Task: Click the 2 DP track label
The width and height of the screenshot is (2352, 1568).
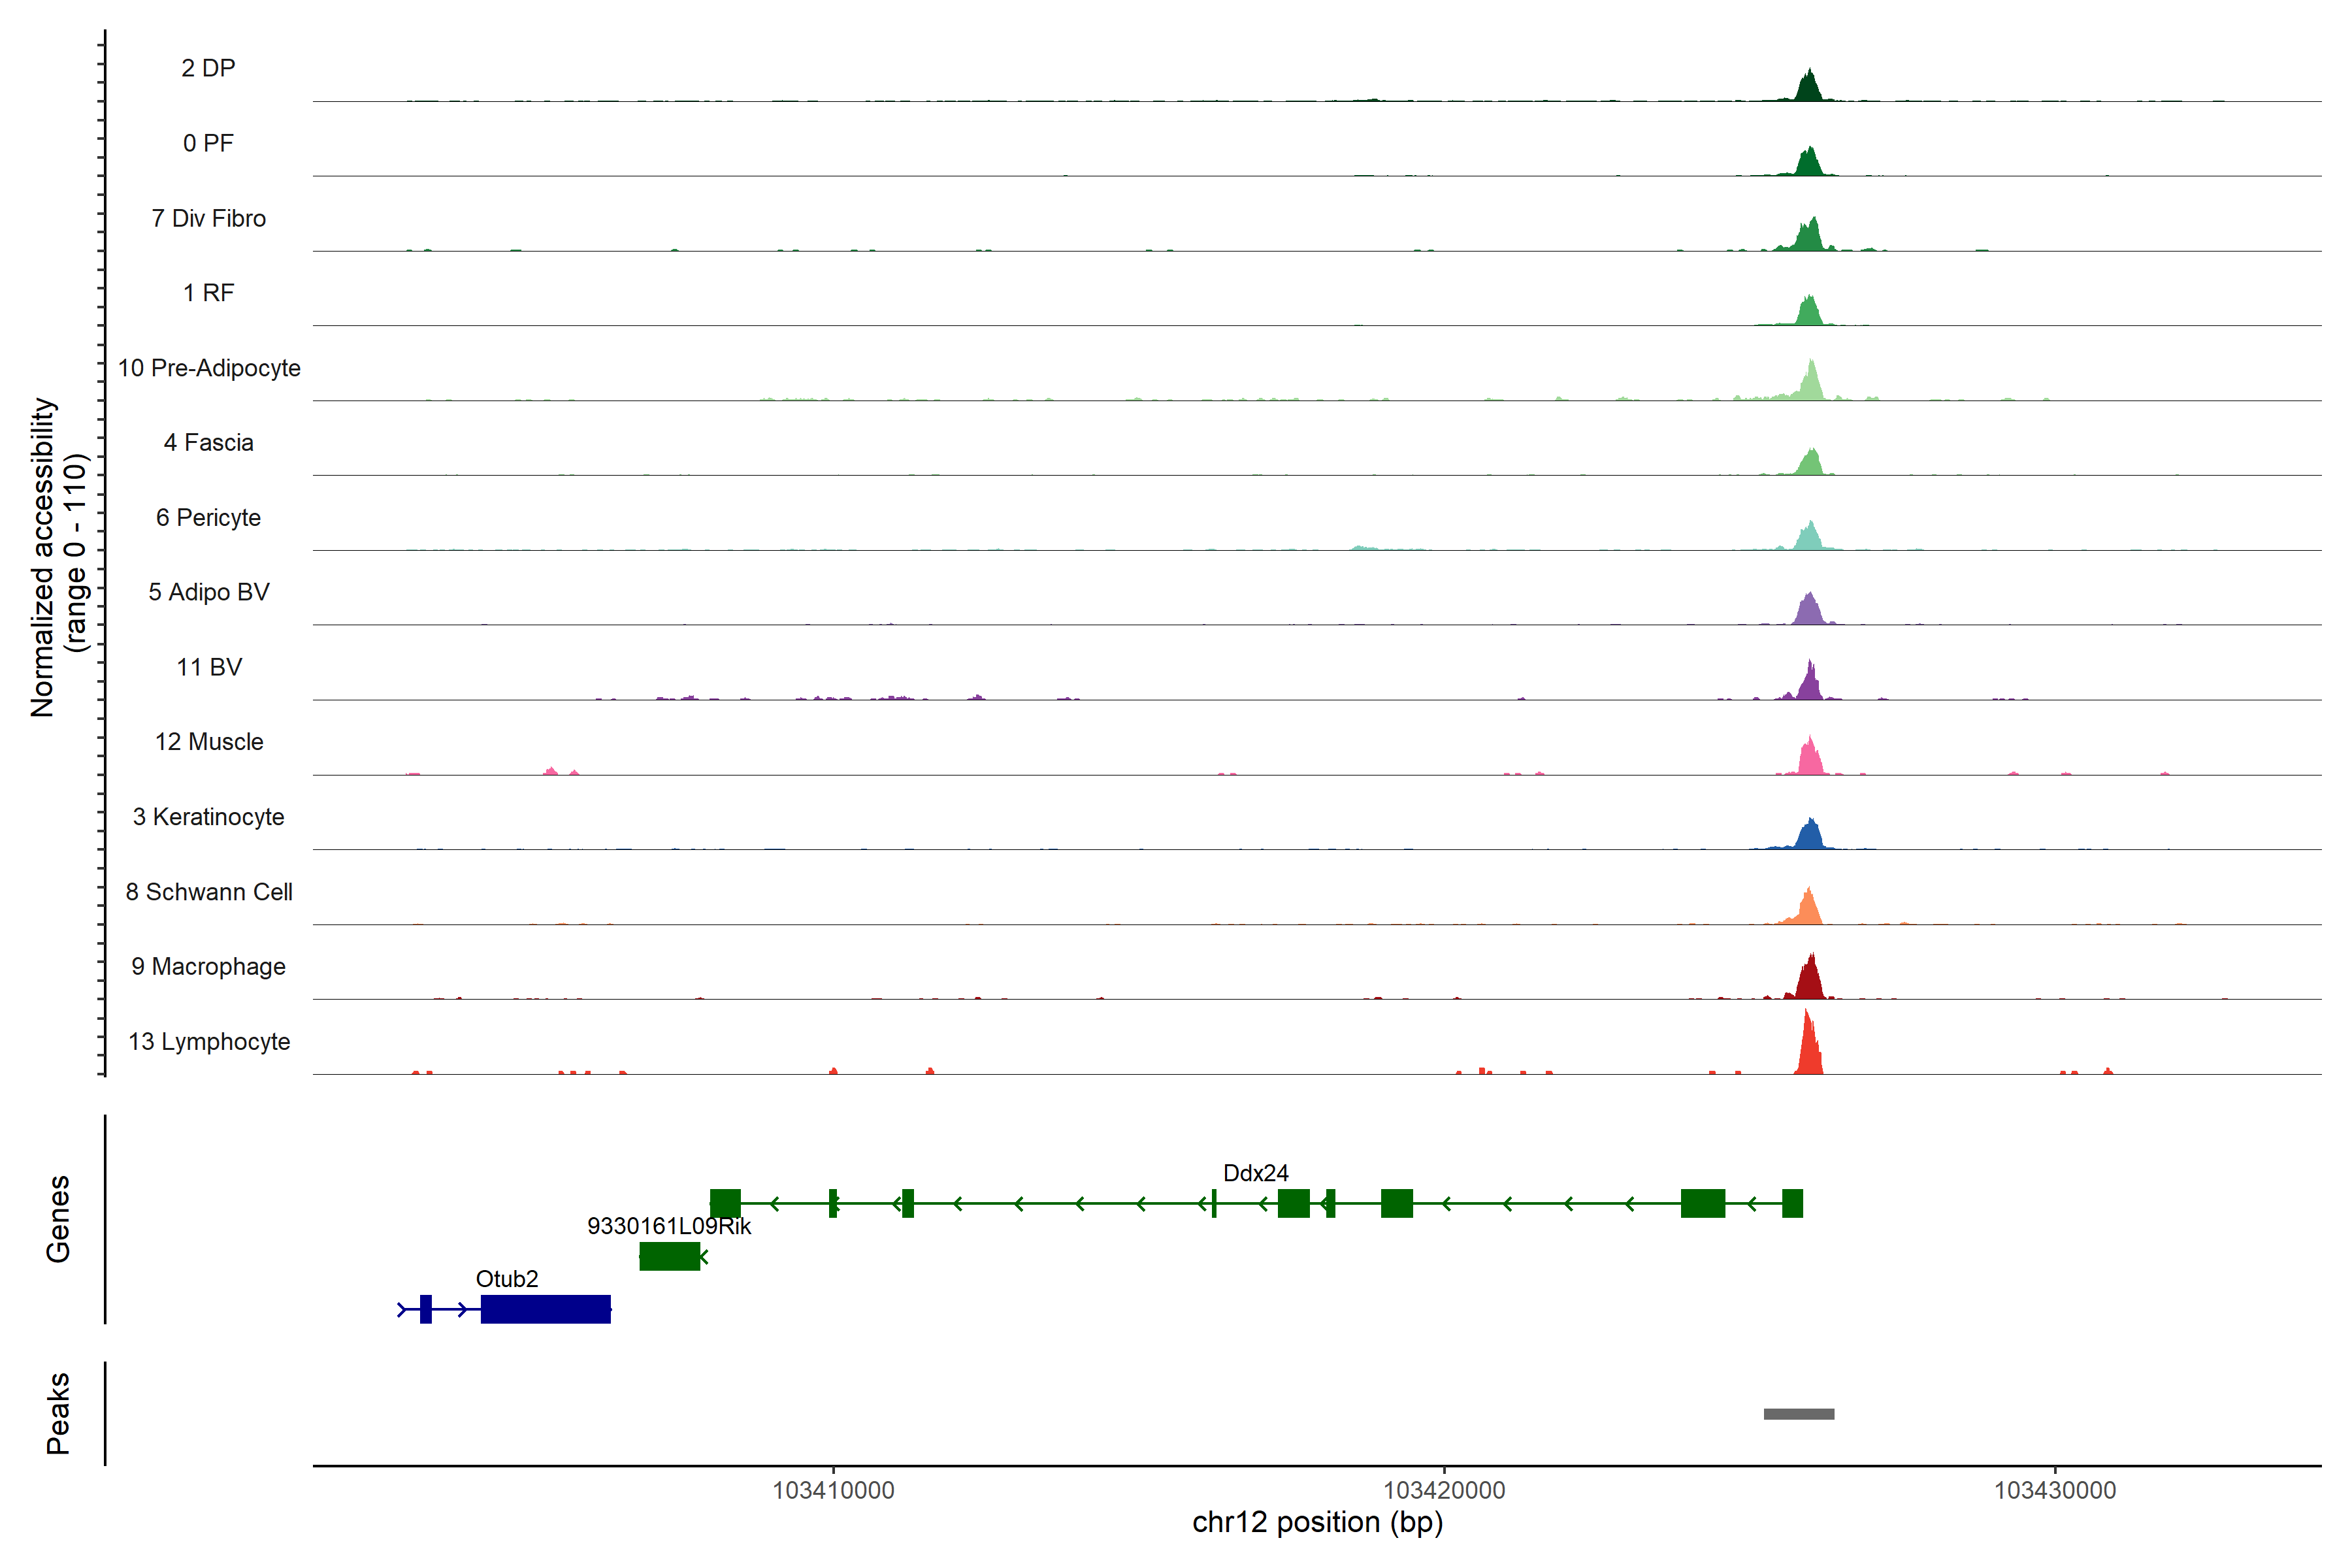Action: (x=208, y=68)
